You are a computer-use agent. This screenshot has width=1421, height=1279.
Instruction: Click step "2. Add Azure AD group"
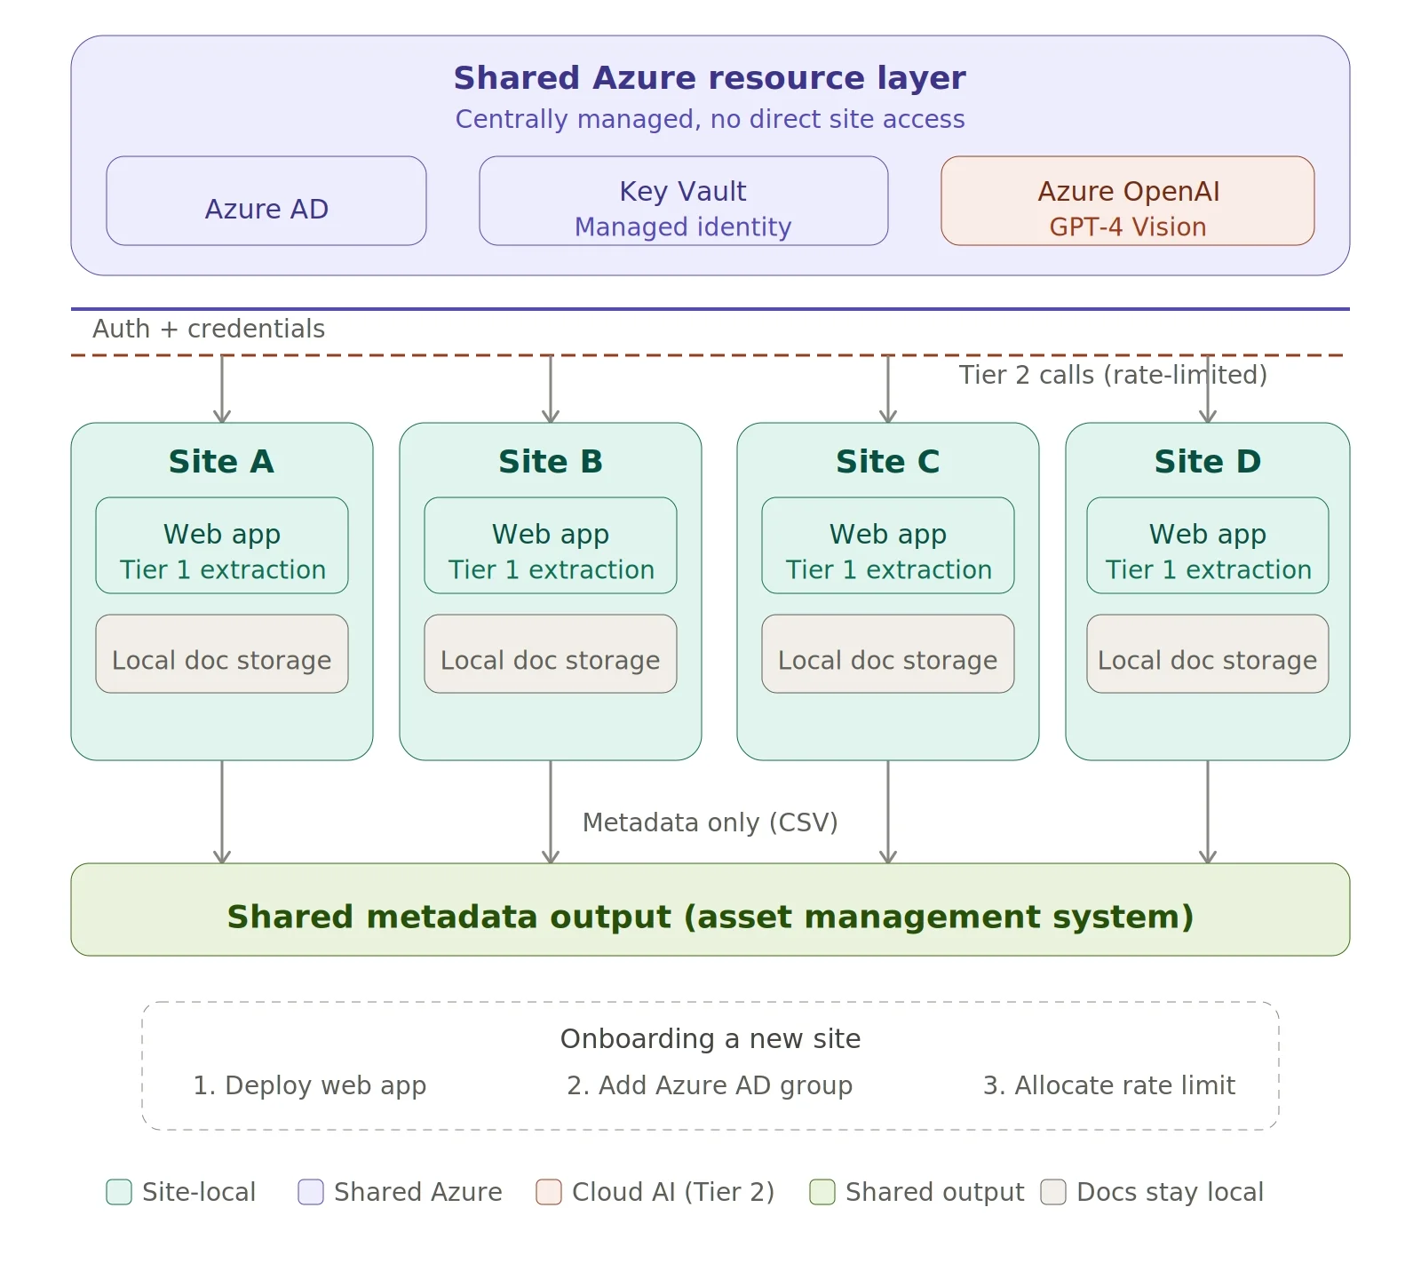click(710, 1085)
